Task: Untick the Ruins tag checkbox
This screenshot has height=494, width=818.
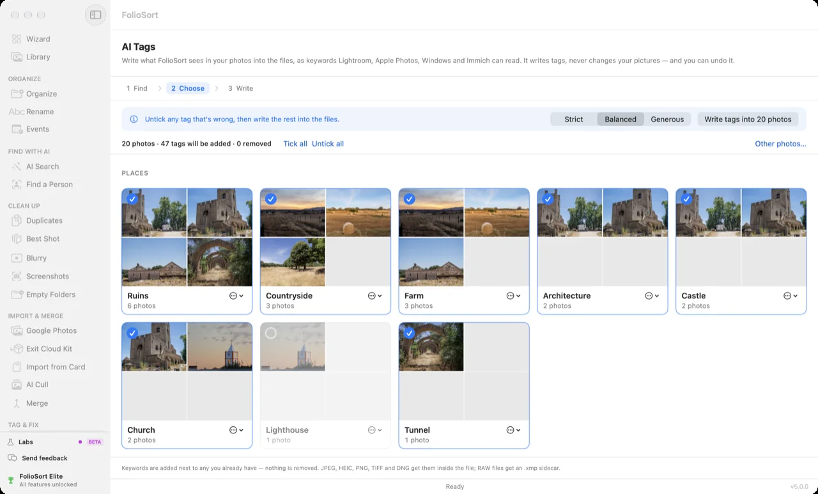Action: [132, 199]
